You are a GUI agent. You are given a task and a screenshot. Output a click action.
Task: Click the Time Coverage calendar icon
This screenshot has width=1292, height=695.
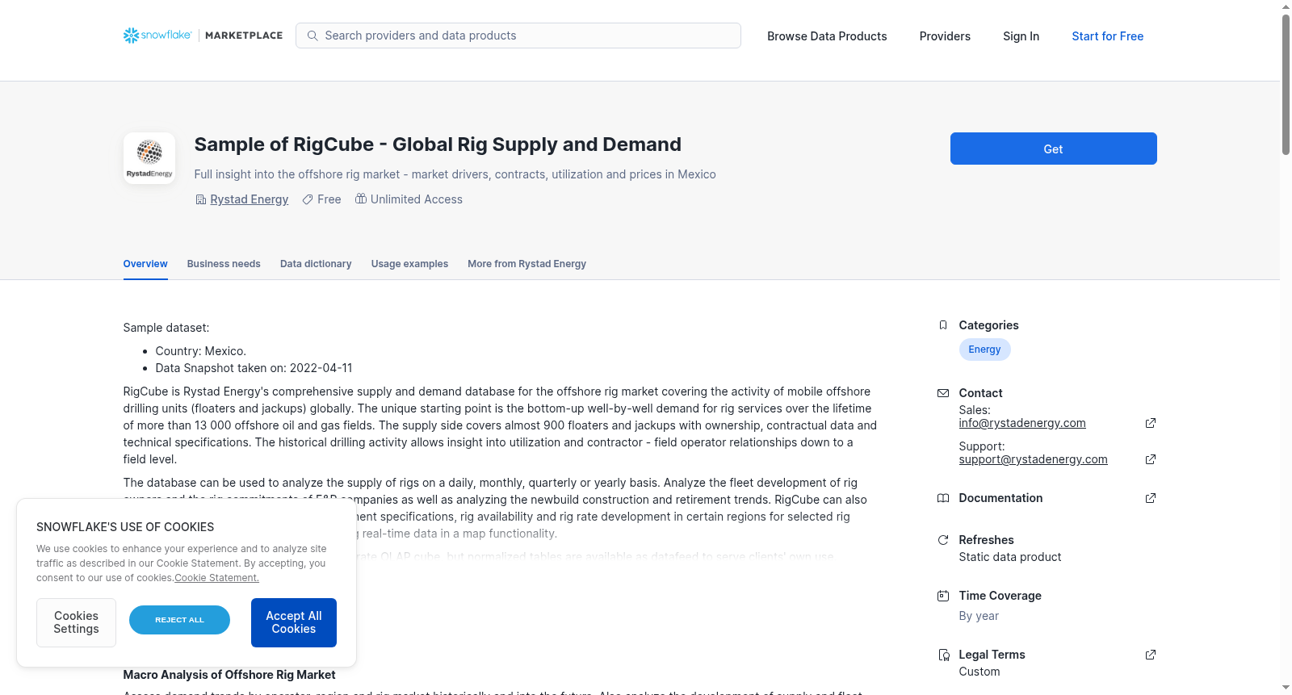tap(943, 596)
